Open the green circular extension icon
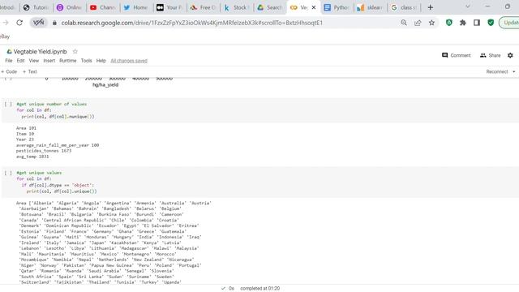Viewport: 519px width, 292px height. coord(448,23)
